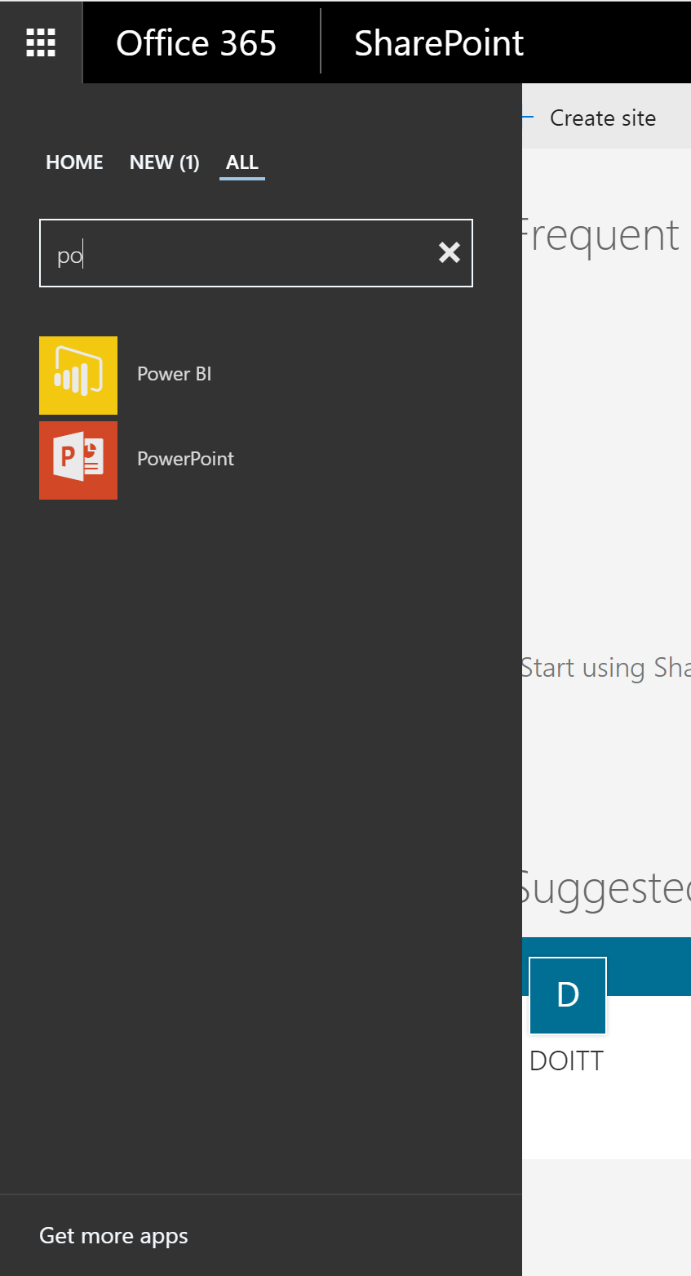691x1276 pixels.
Task: Open the DOITT site 'D' tile
Action: point(568,996)
